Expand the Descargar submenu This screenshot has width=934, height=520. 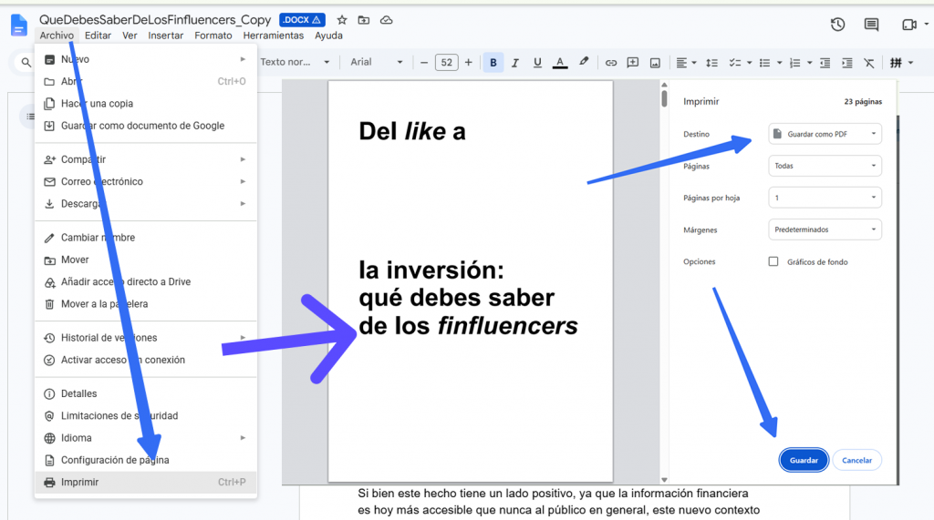[146, 203]
